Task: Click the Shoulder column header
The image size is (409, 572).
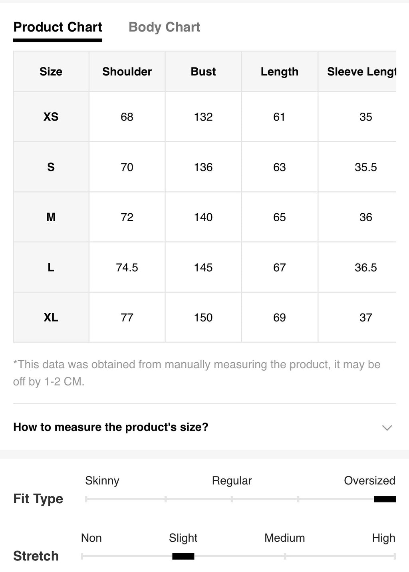Action: 127,71
